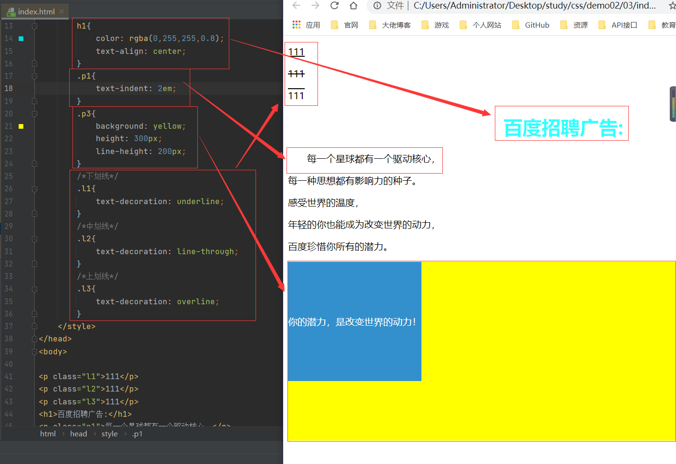The width and height of the screenshot is (676, 464).
Task: Click paragraph 年轻的你也能成为改变世界的动力
Action: click(x=362, y=225)
